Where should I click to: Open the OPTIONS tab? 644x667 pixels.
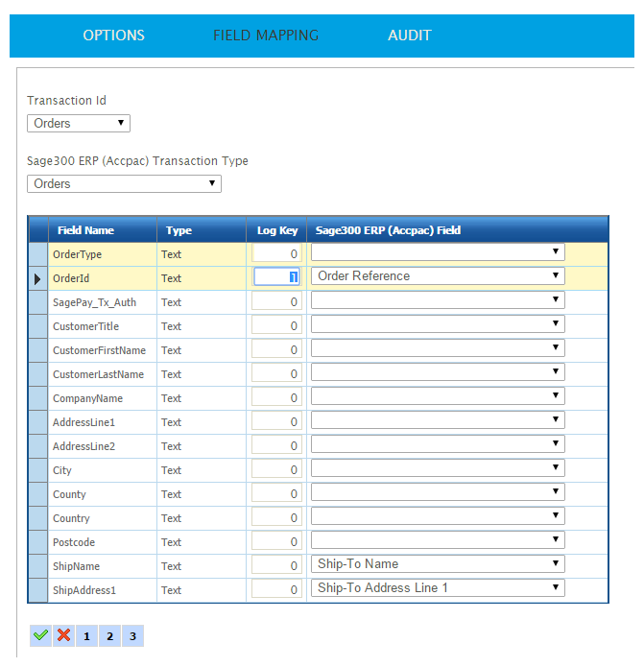point(113,36)
